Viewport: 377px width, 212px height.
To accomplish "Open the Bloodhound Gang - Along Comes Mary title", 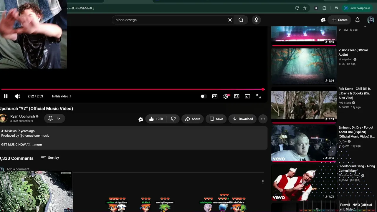I will pos(357,168).
